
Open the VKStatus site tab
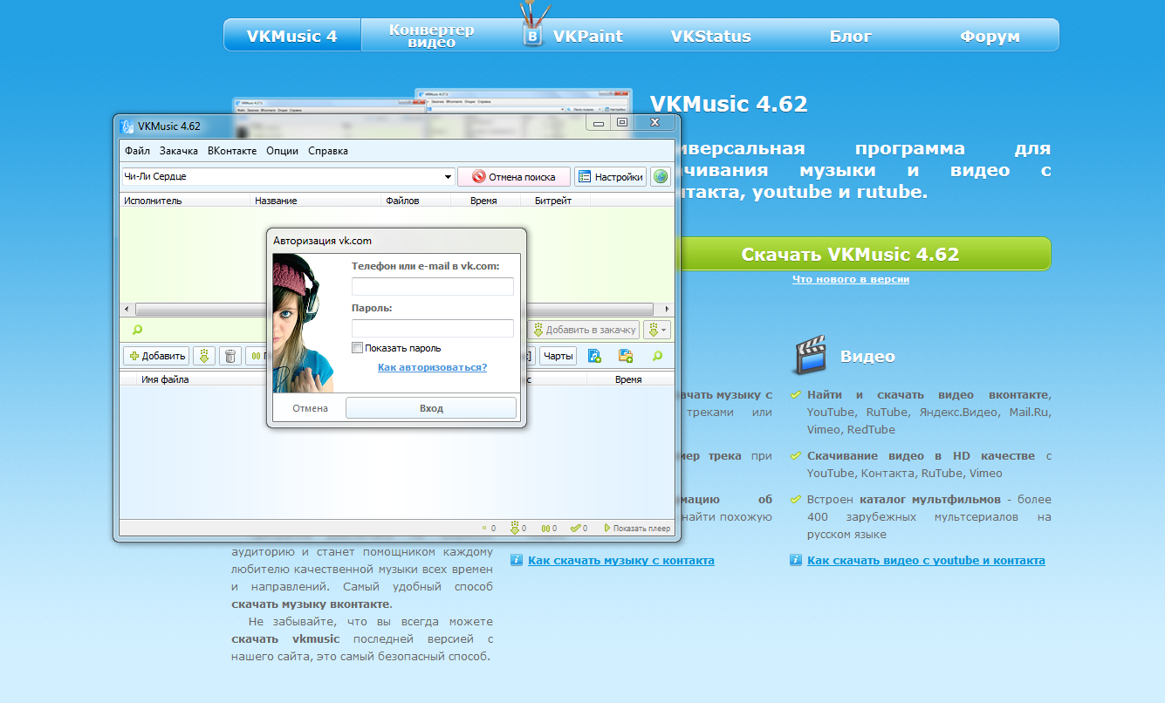coord(710,36)
